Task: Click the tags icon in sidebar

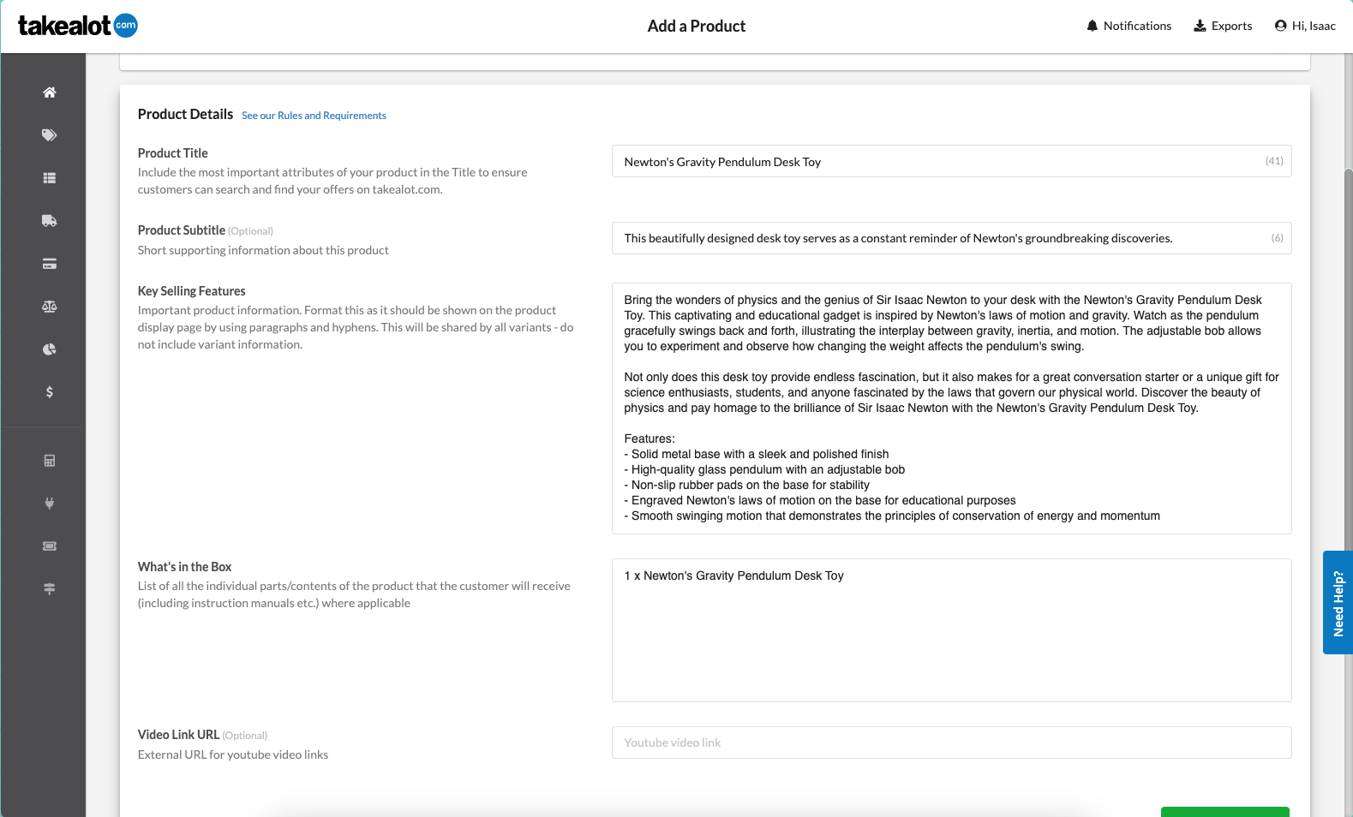Action: (50, 135)
